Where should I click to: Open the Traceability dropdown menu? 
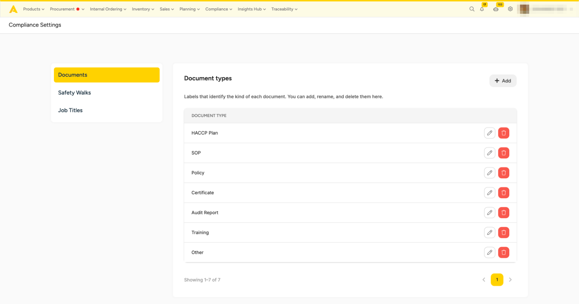click(x=284, y=9)
